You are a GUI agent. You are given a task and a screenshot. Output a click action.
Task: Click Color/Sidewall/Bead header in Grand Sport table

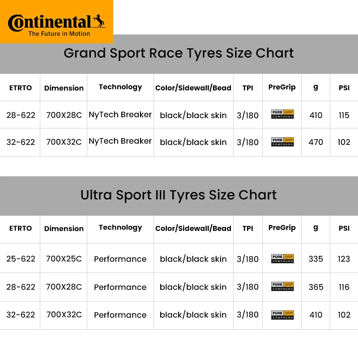(193, 88)
